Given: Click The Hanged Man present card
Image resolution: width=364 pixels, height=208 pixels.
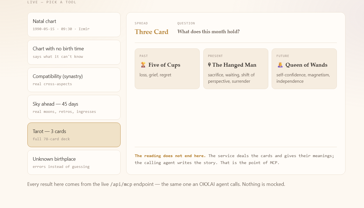Looking at the screenshot, I should pos(236,69).
